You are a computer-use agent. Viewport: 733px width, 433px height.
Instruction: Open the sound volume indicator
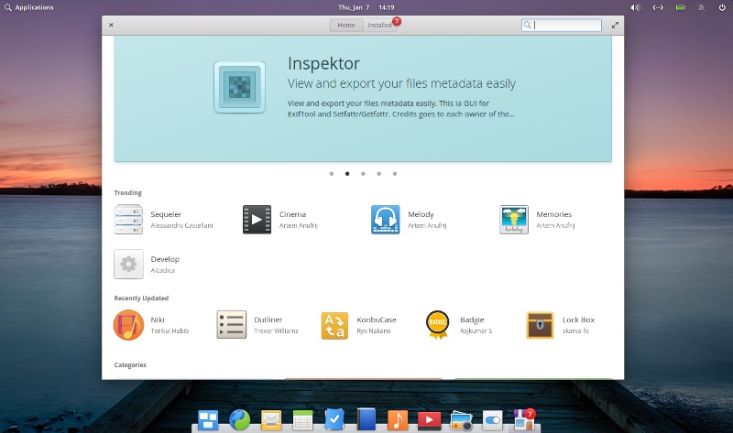(636, 6)
